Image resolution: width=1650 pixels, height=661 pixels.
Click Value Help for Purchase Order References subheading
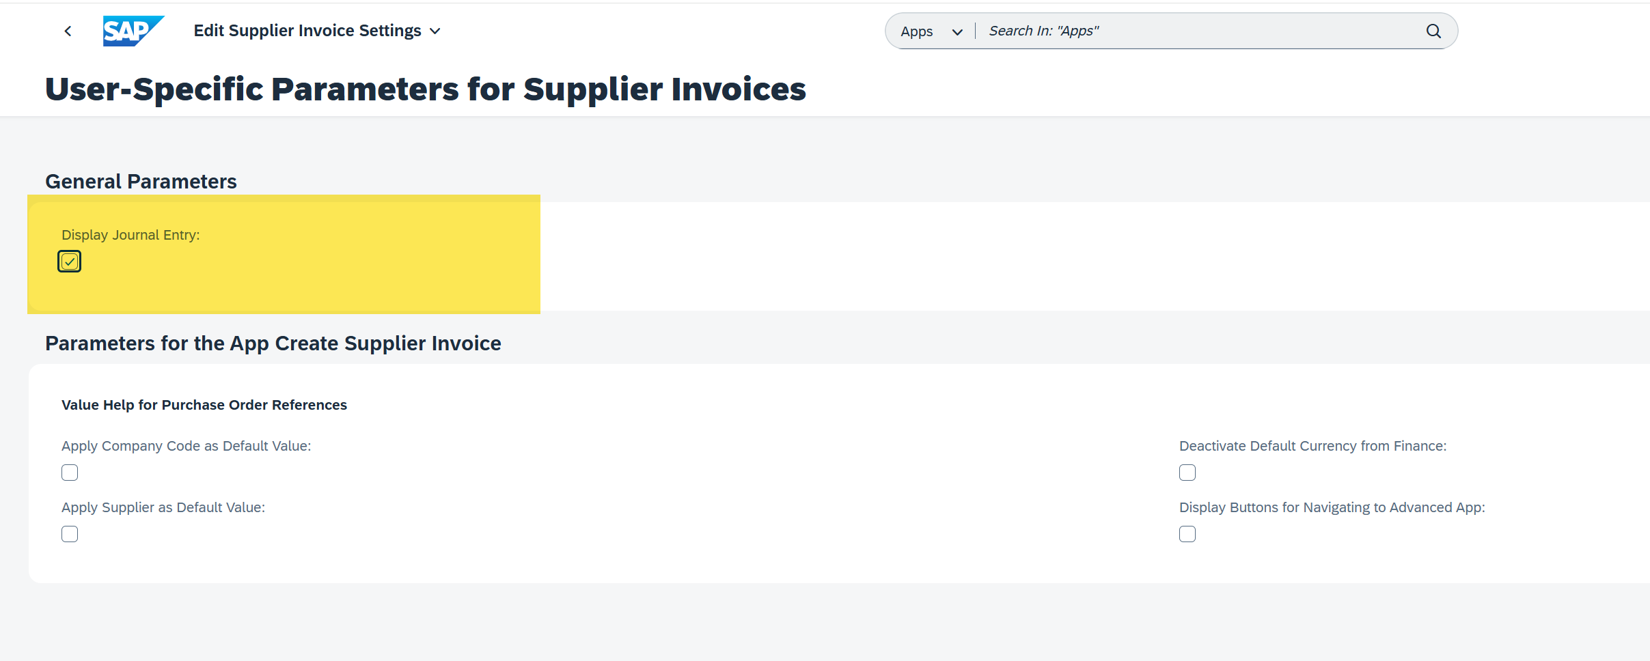point(204,405)
